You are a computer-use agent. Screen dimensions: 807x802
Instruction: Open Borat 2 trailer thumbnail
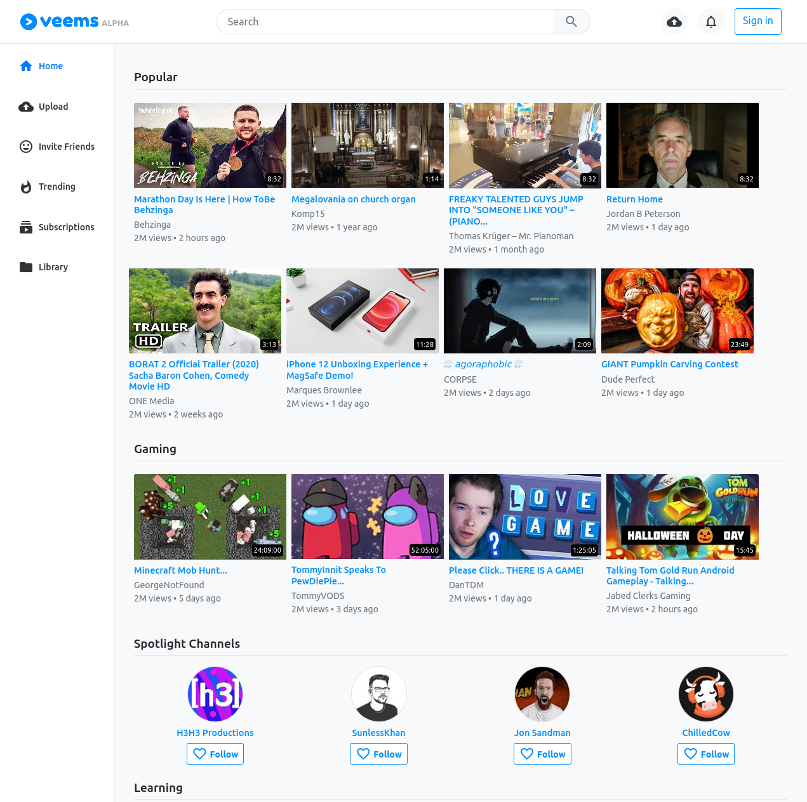click(x=205, y=311)
